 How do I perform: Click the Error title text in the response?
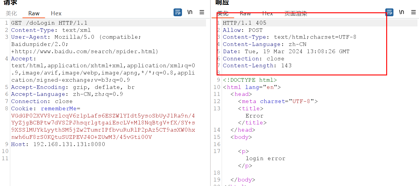[254, 116]
